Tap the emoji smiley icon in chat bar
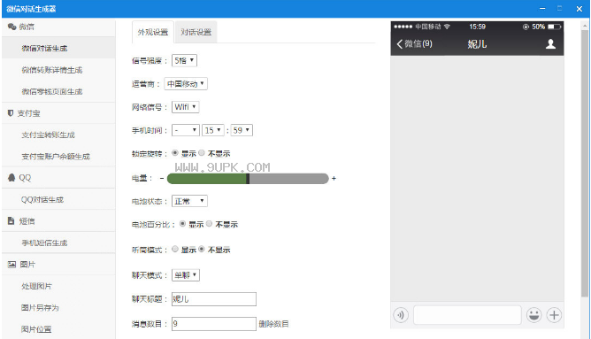The width and height of the screenshot is (591, 339). (x=534, y=315)
